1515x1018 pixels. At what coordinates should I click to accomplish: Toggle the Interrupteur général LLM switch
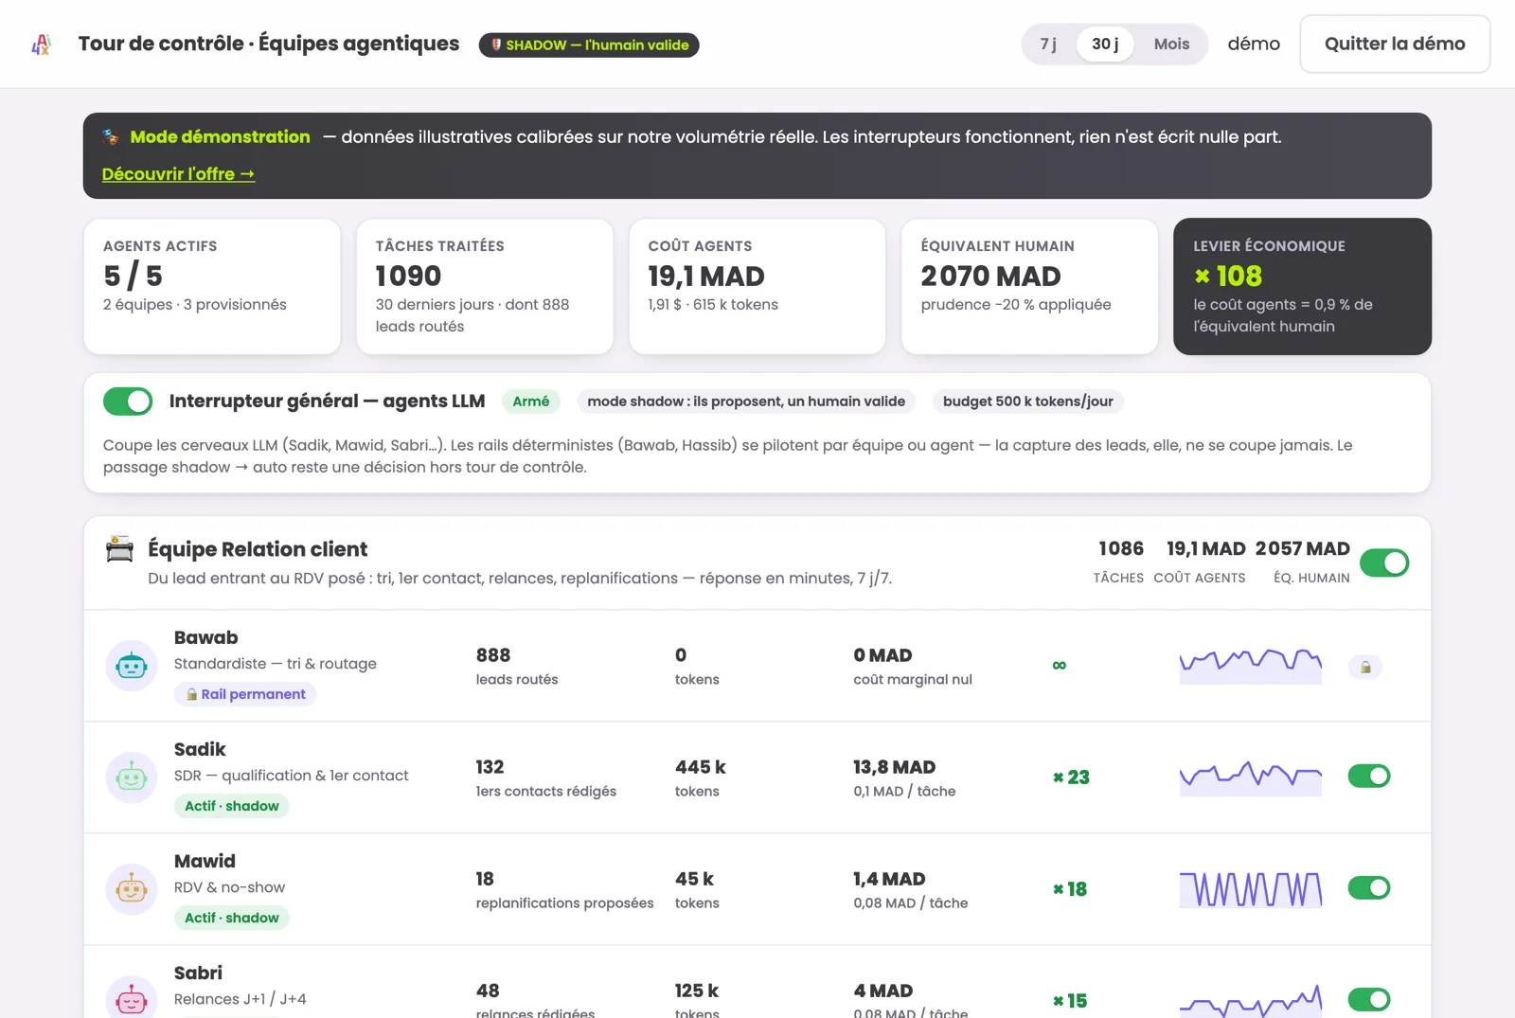128,402
